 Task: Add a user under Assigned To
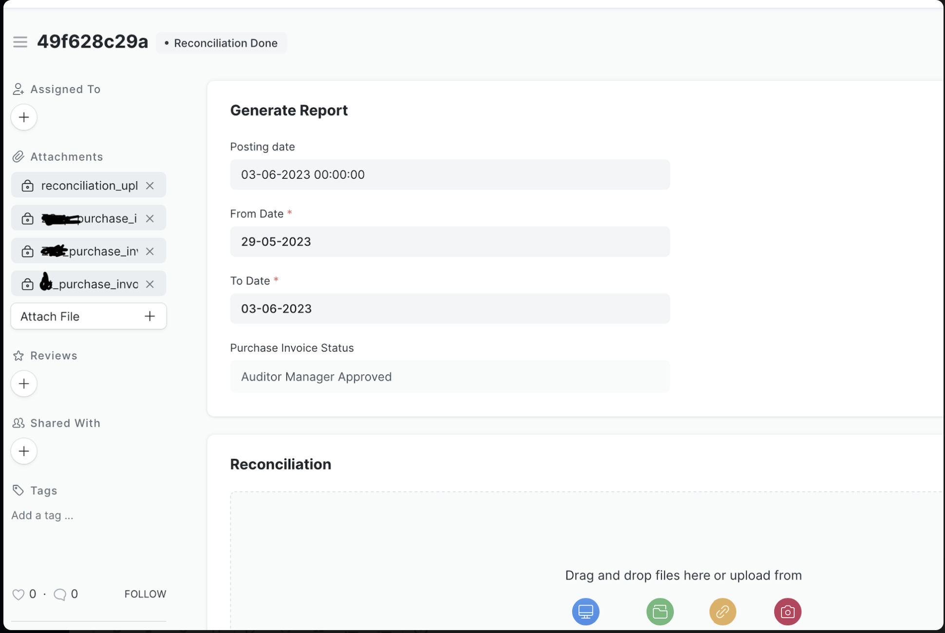pos(24,117)
